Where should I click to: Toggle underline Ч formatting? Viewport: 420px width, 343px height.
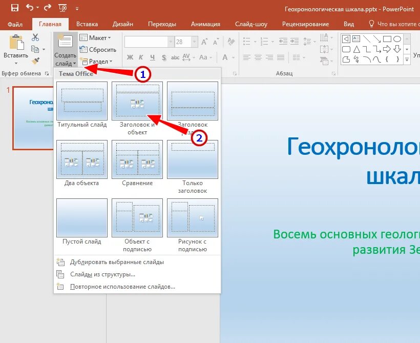tap(153, 57)
